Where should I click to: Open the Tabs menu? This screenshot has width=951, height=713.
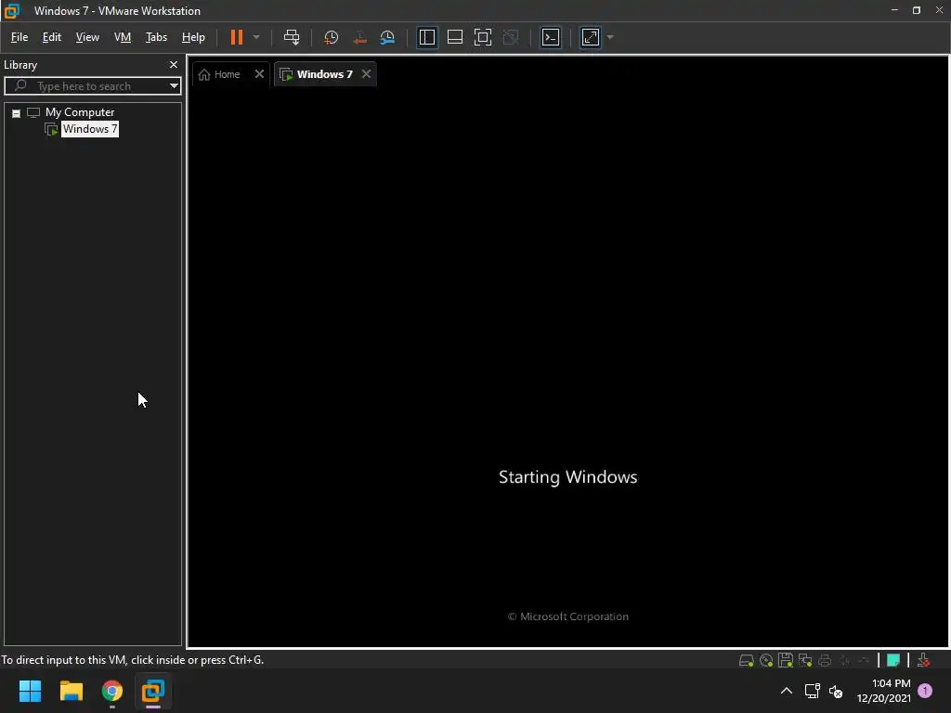click(156, 37)
